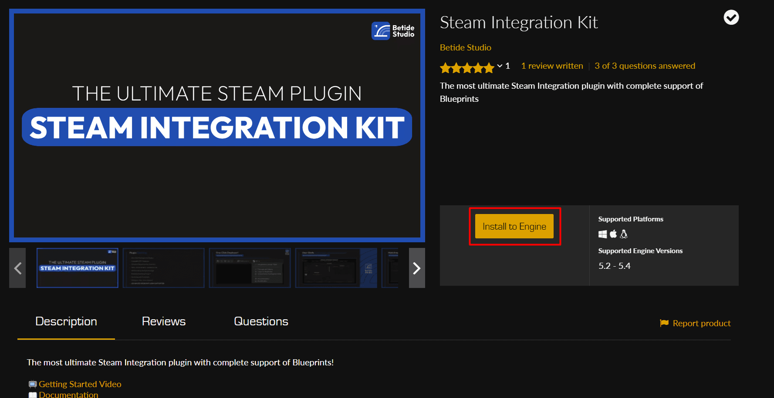Click the 'Supported Engine Versions' label
This screenshot has width=774, height=398.
pyautogui.click(x=640, y=251)
